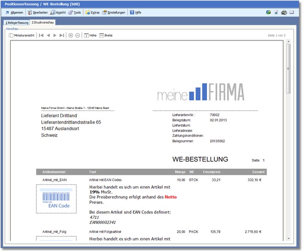The width and height of the screenshot is (303, 252).
Task: Click the globe icon in top-right toolbar
Action: (269, 12)
